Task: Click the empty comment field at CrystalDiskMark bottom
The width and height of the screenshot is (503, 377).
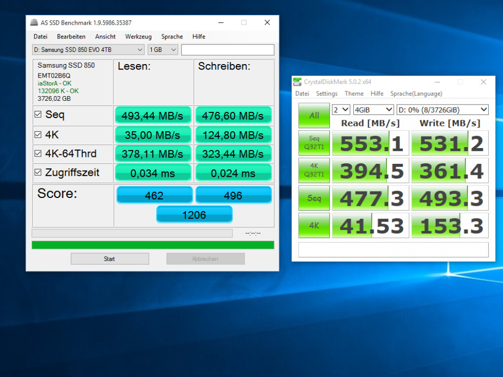Action: coord(393,250)
